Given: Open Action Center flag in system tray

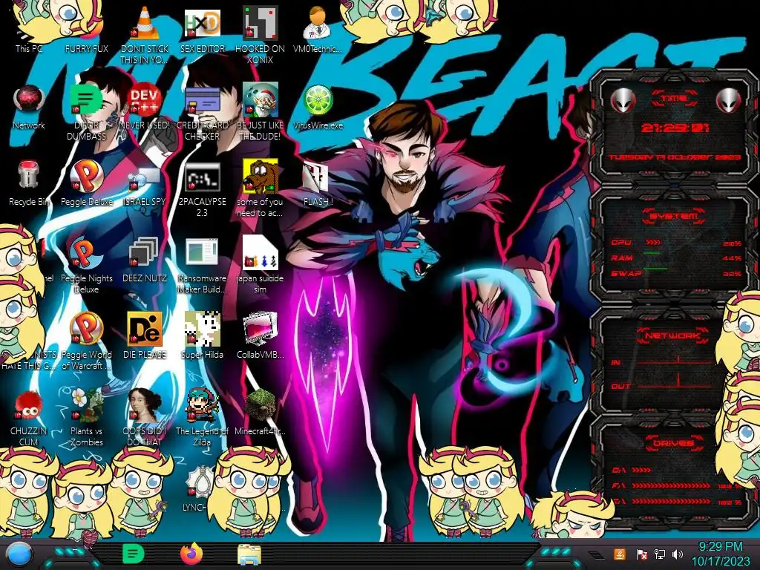Looking at the screenshot, I should click(x=641, y=554).
